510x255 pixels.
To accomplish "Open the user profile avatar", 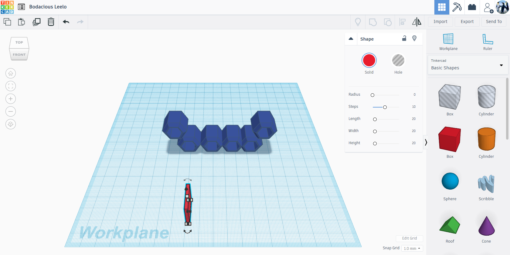I will click(x=502, y=7).
